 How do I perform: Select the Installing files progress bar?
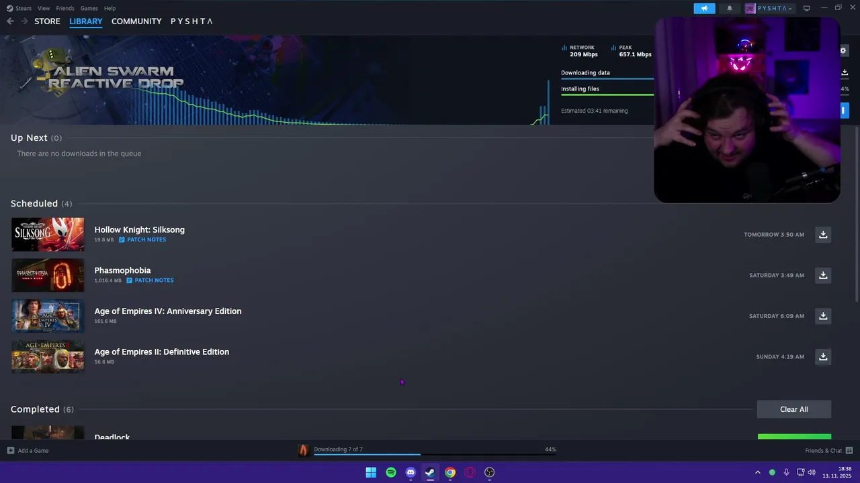(x=607, y=94)
